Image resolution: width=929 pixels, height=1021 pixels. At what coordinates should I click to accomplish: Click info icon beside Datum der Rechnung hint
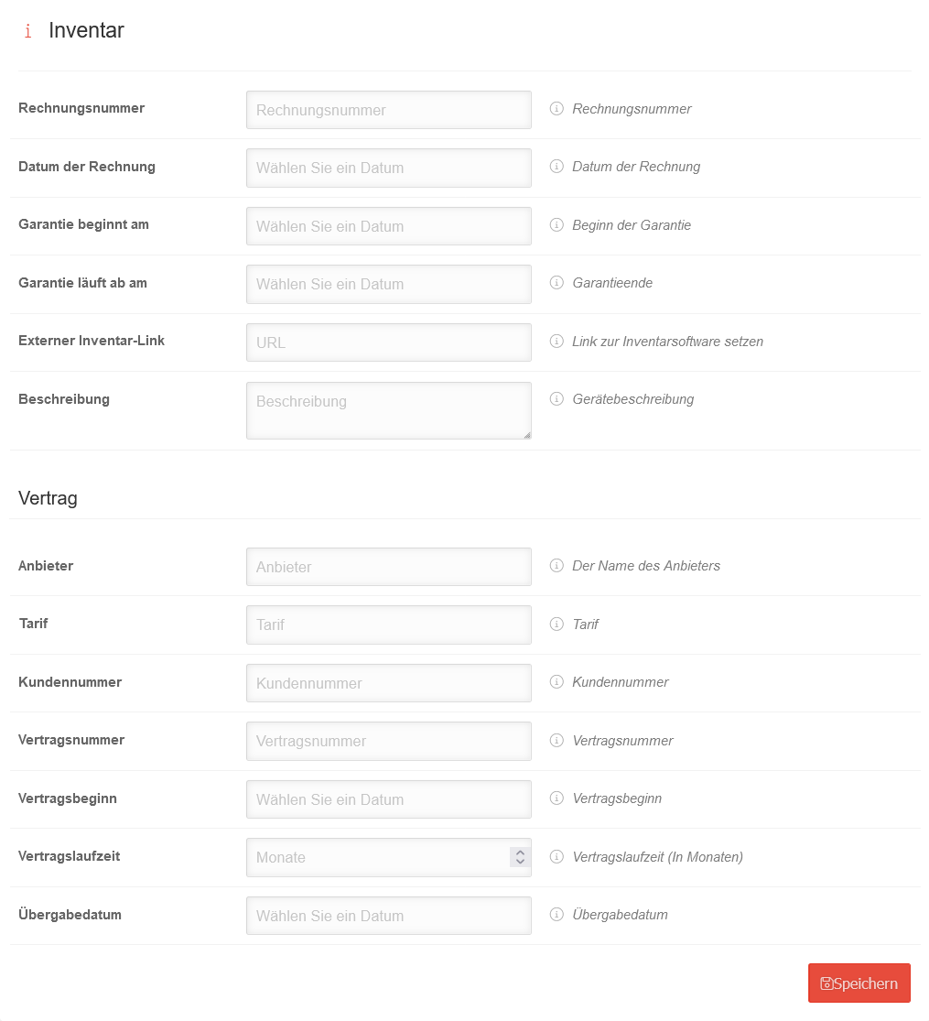556,167
